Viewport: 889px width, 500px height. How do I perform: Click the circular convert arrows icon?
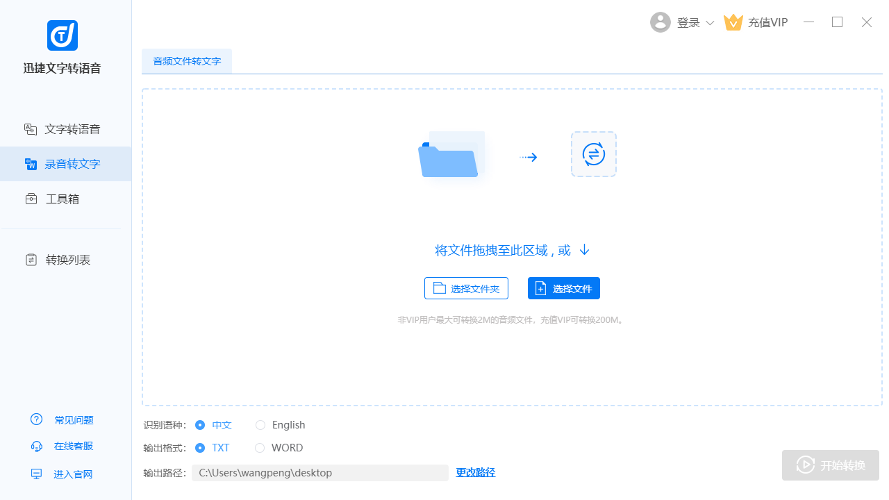point(593,154)
